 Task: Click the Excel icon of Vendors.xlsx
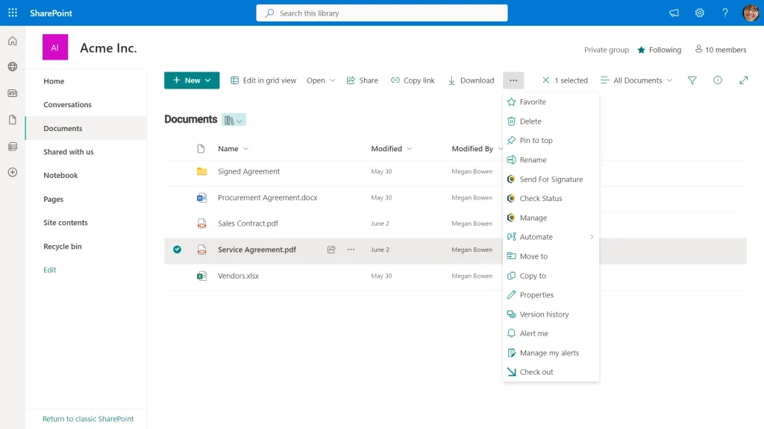[x=201, y=276]
